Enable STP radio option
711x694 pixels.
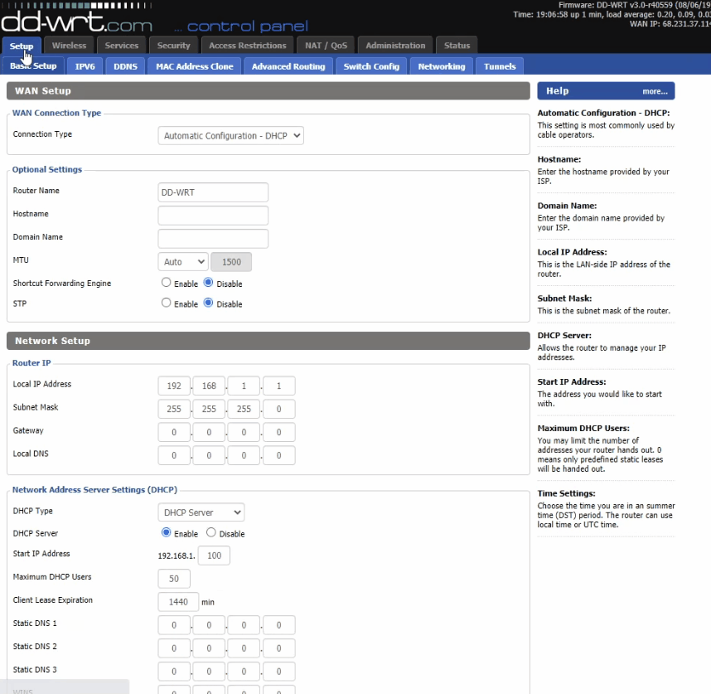tap(167, 303)
